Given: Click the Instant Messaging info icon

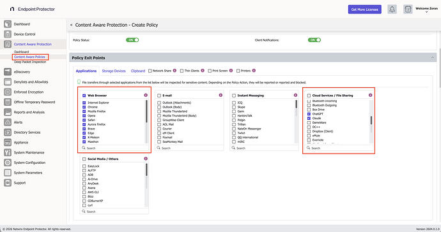Looking at the screenshot, I should click(295, 95).
